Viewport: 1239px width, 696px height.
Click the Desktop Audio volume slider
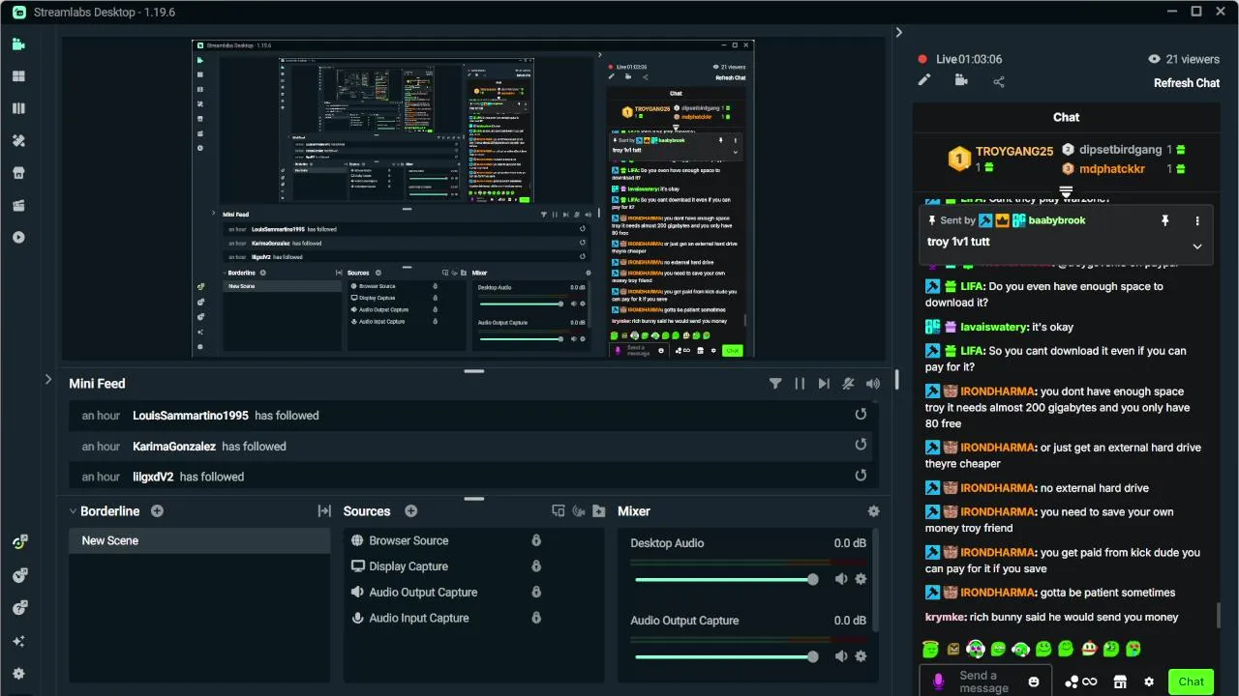[x=726, y=579]
